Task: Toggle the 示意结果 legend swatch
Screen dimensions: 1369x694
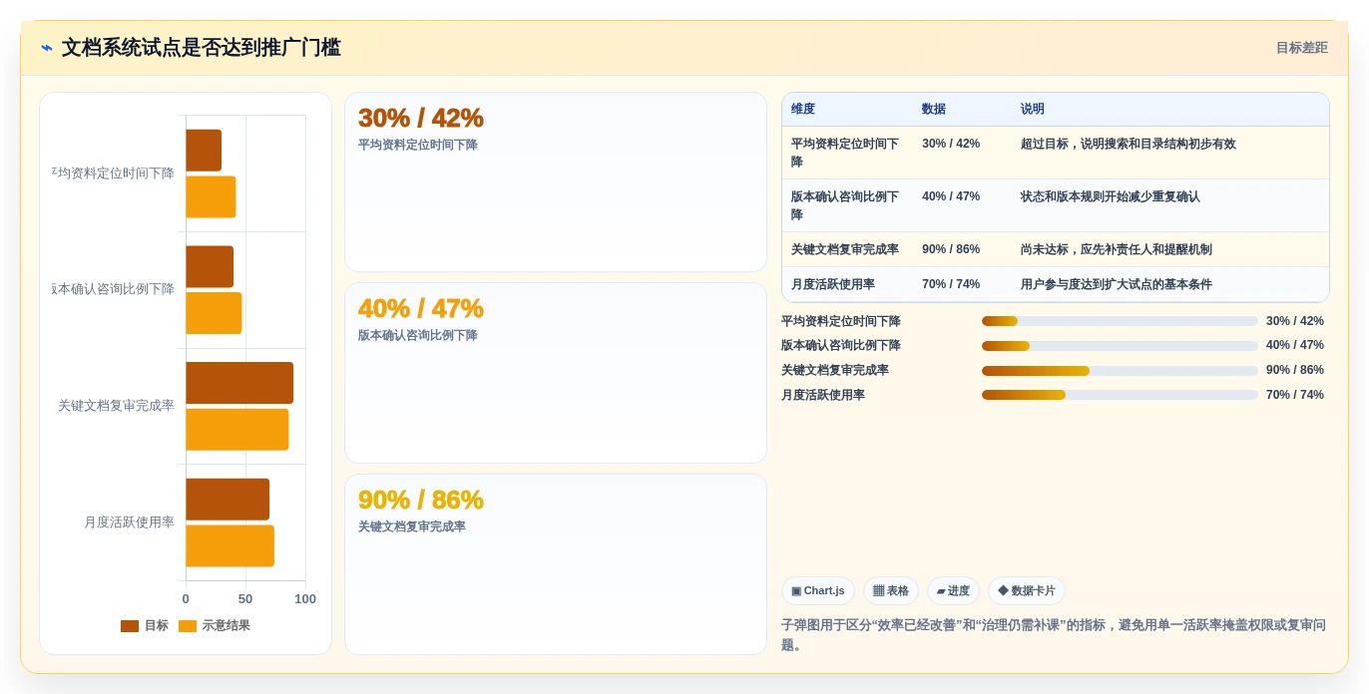Action: 188,626
